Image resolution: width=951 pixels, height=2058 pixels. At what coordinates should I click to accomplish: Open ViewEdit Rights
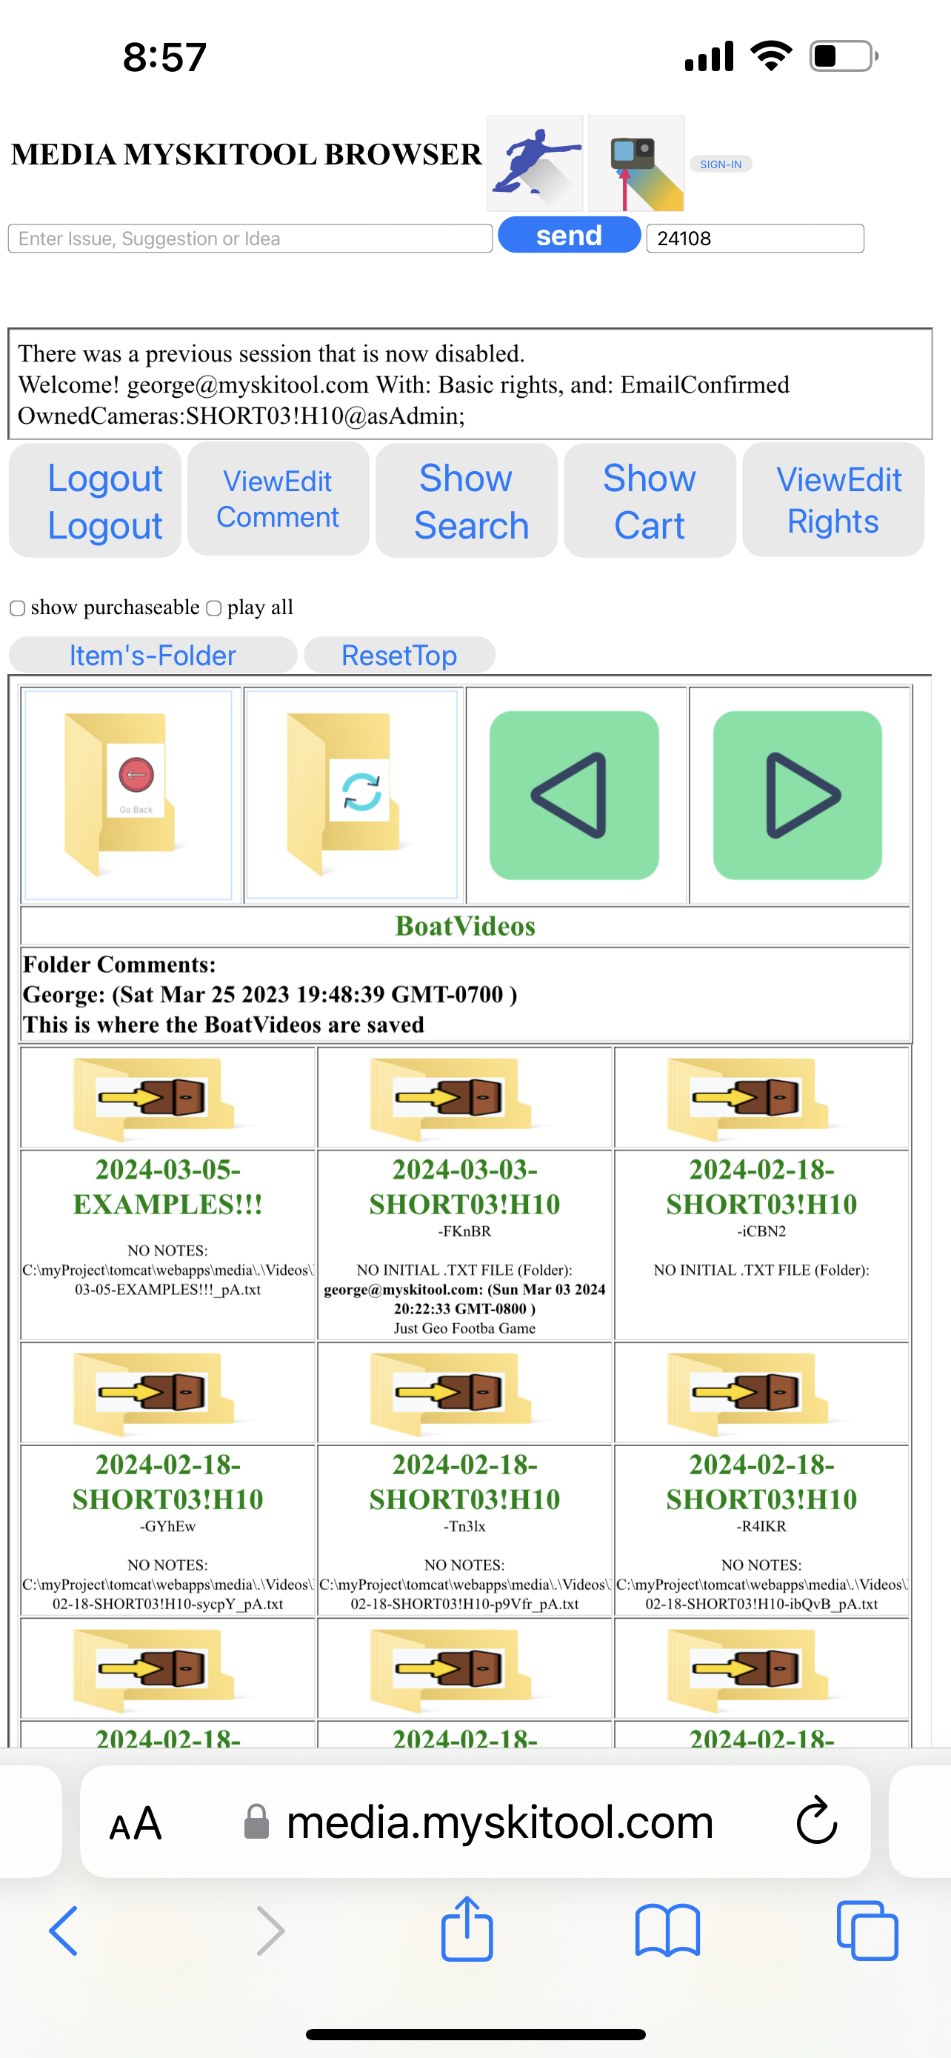pyautogui.click(x=834, y=500)
